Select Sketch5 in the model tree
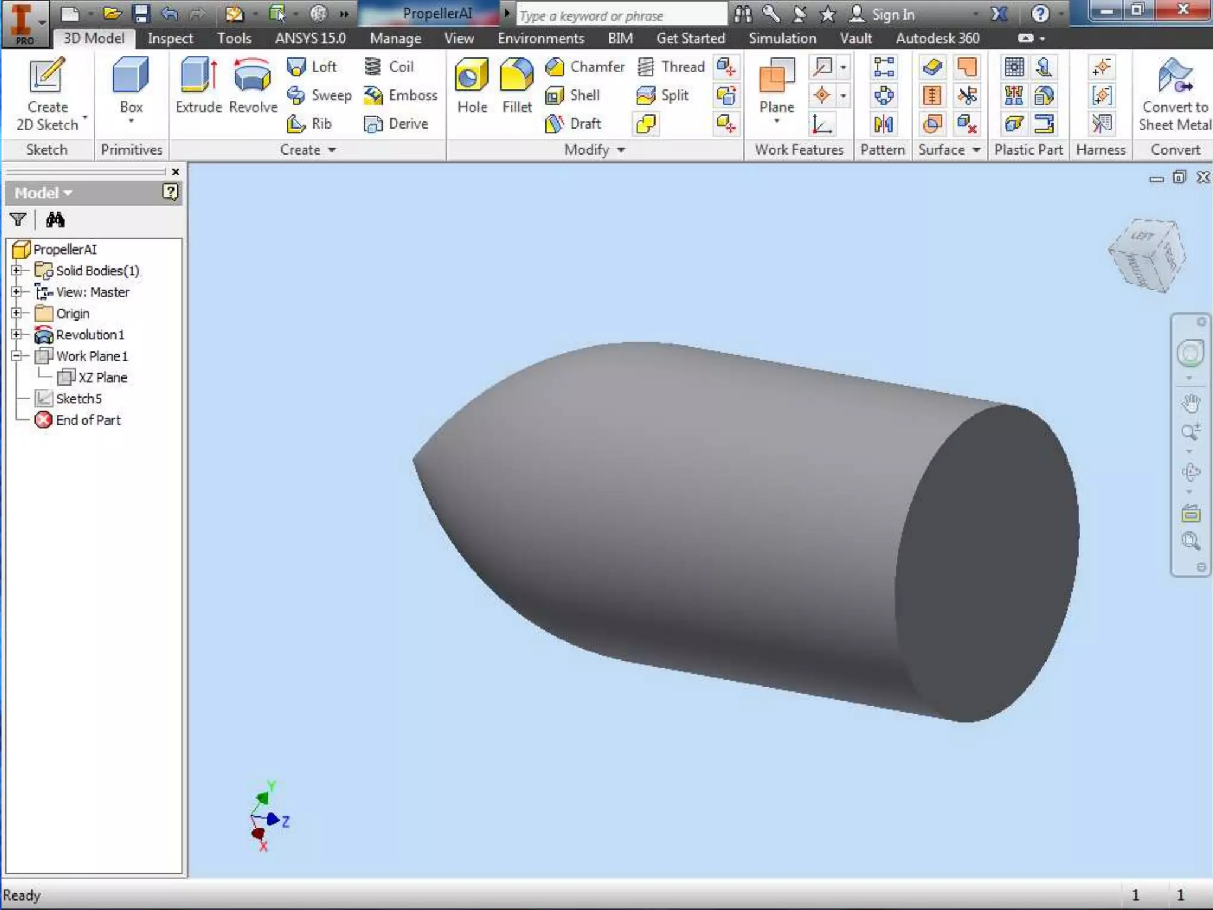The image size is (1213, 910). [79, 399]
